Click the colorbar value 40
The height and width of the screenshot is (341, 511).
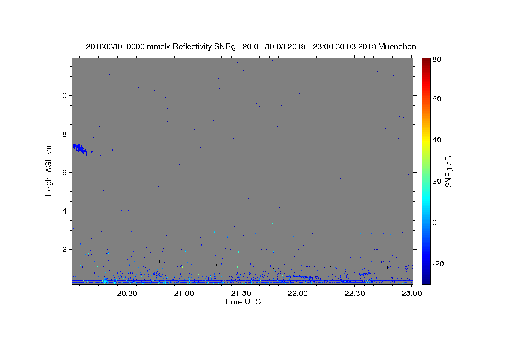click(437, 140)
